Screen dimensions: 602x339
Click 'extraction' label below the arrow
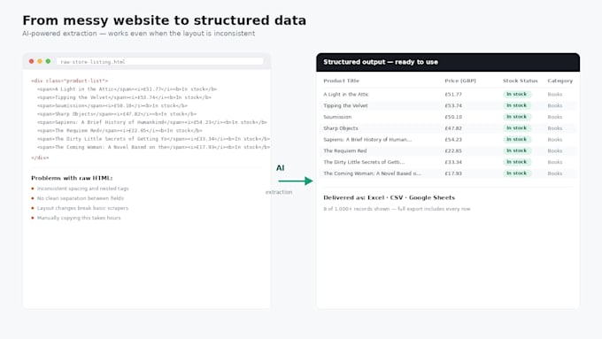(279, 192)
